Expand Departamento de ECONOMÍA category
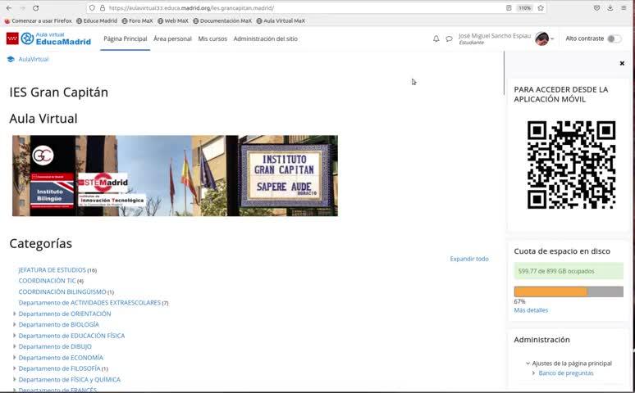 (15, 358)
